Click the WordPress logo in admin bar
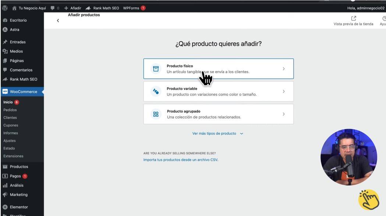 [5, 8]
